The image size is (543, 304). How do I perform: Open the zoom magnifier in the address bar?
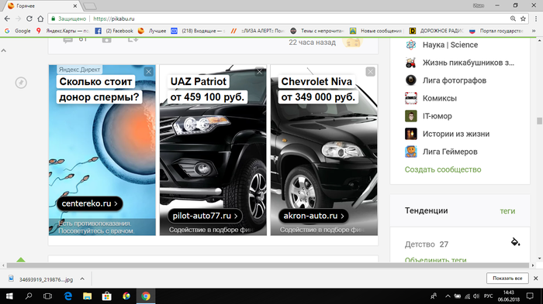click(x=513, y=19)
